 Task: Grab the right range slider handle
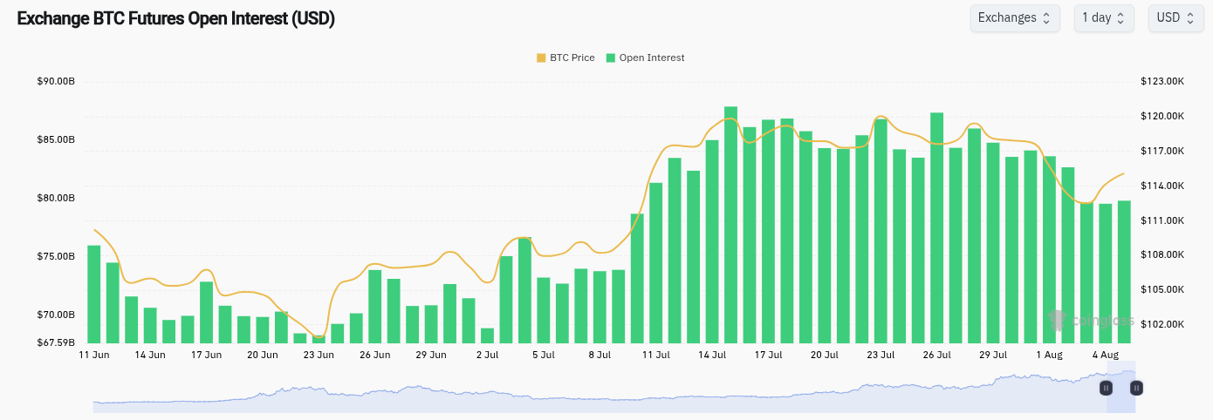tap(1136, 388)
